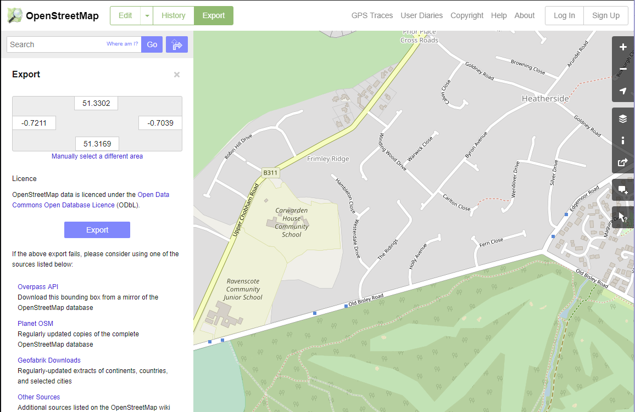Click the Byron Avenue label
The width and height of the screenshot is (635, 412).
click(476, 145)
